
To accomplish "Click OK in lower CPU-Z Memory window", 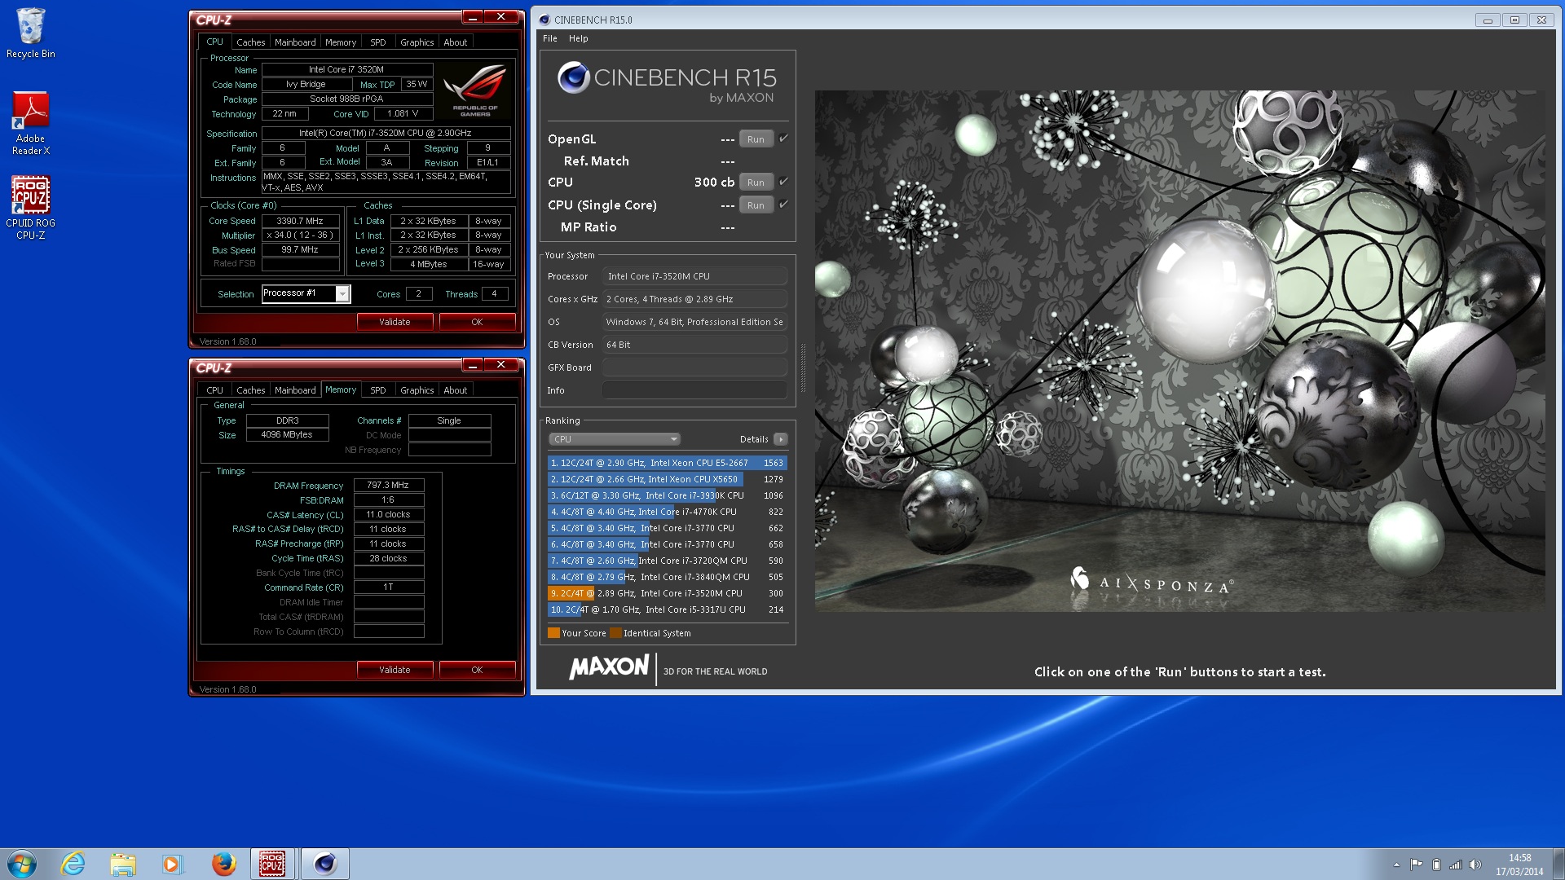I will (477, 670).
